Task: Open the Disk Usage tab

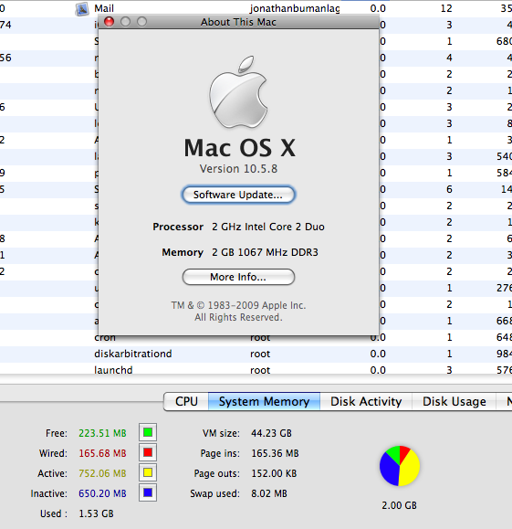Action: pos(454,401)
